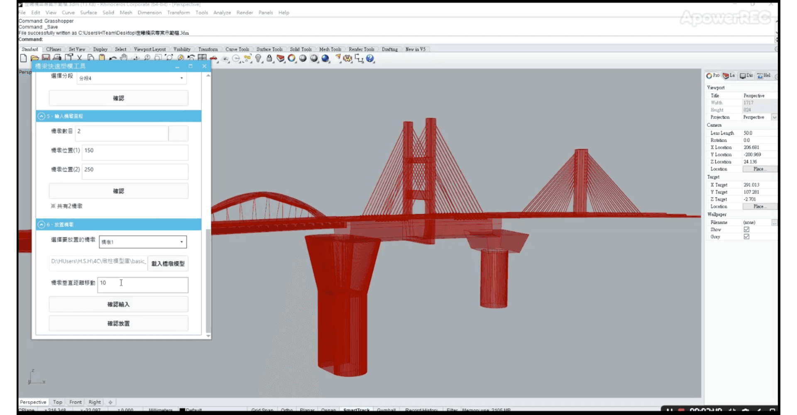Switch to the Curve Tools toolbar tab
The width and height of the screenshot is (797, 415).
point(237,49)
